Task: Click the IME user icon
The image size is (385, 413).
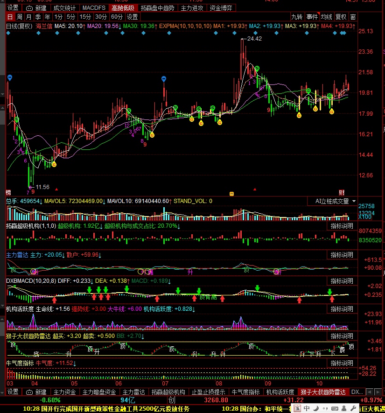Action: (x=344, y=408)
